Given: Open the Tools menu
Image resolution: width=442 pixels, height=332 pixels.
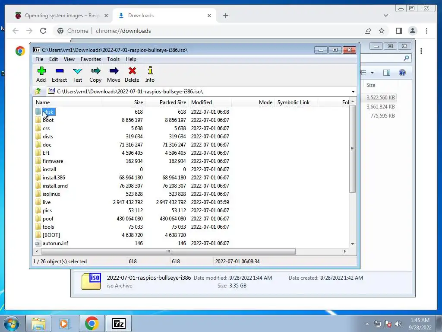Looking at the screenshot, I should 114,59.
